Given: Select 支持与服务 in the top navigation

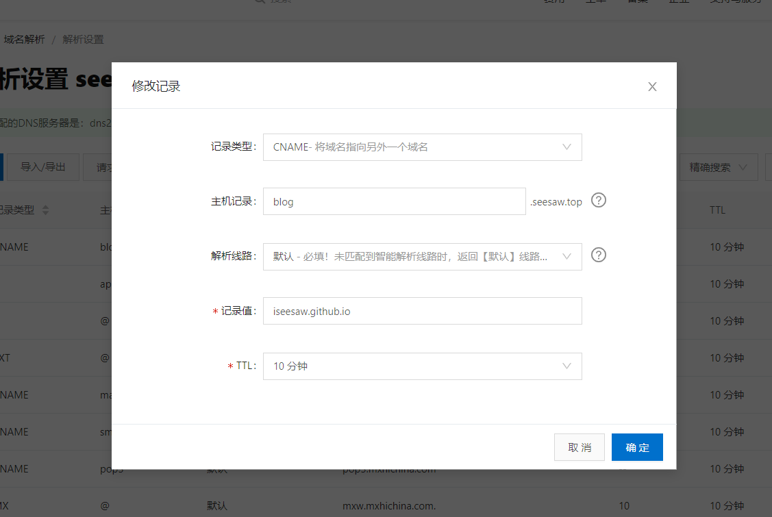Looking at the screenshot, I should [736, 2].
